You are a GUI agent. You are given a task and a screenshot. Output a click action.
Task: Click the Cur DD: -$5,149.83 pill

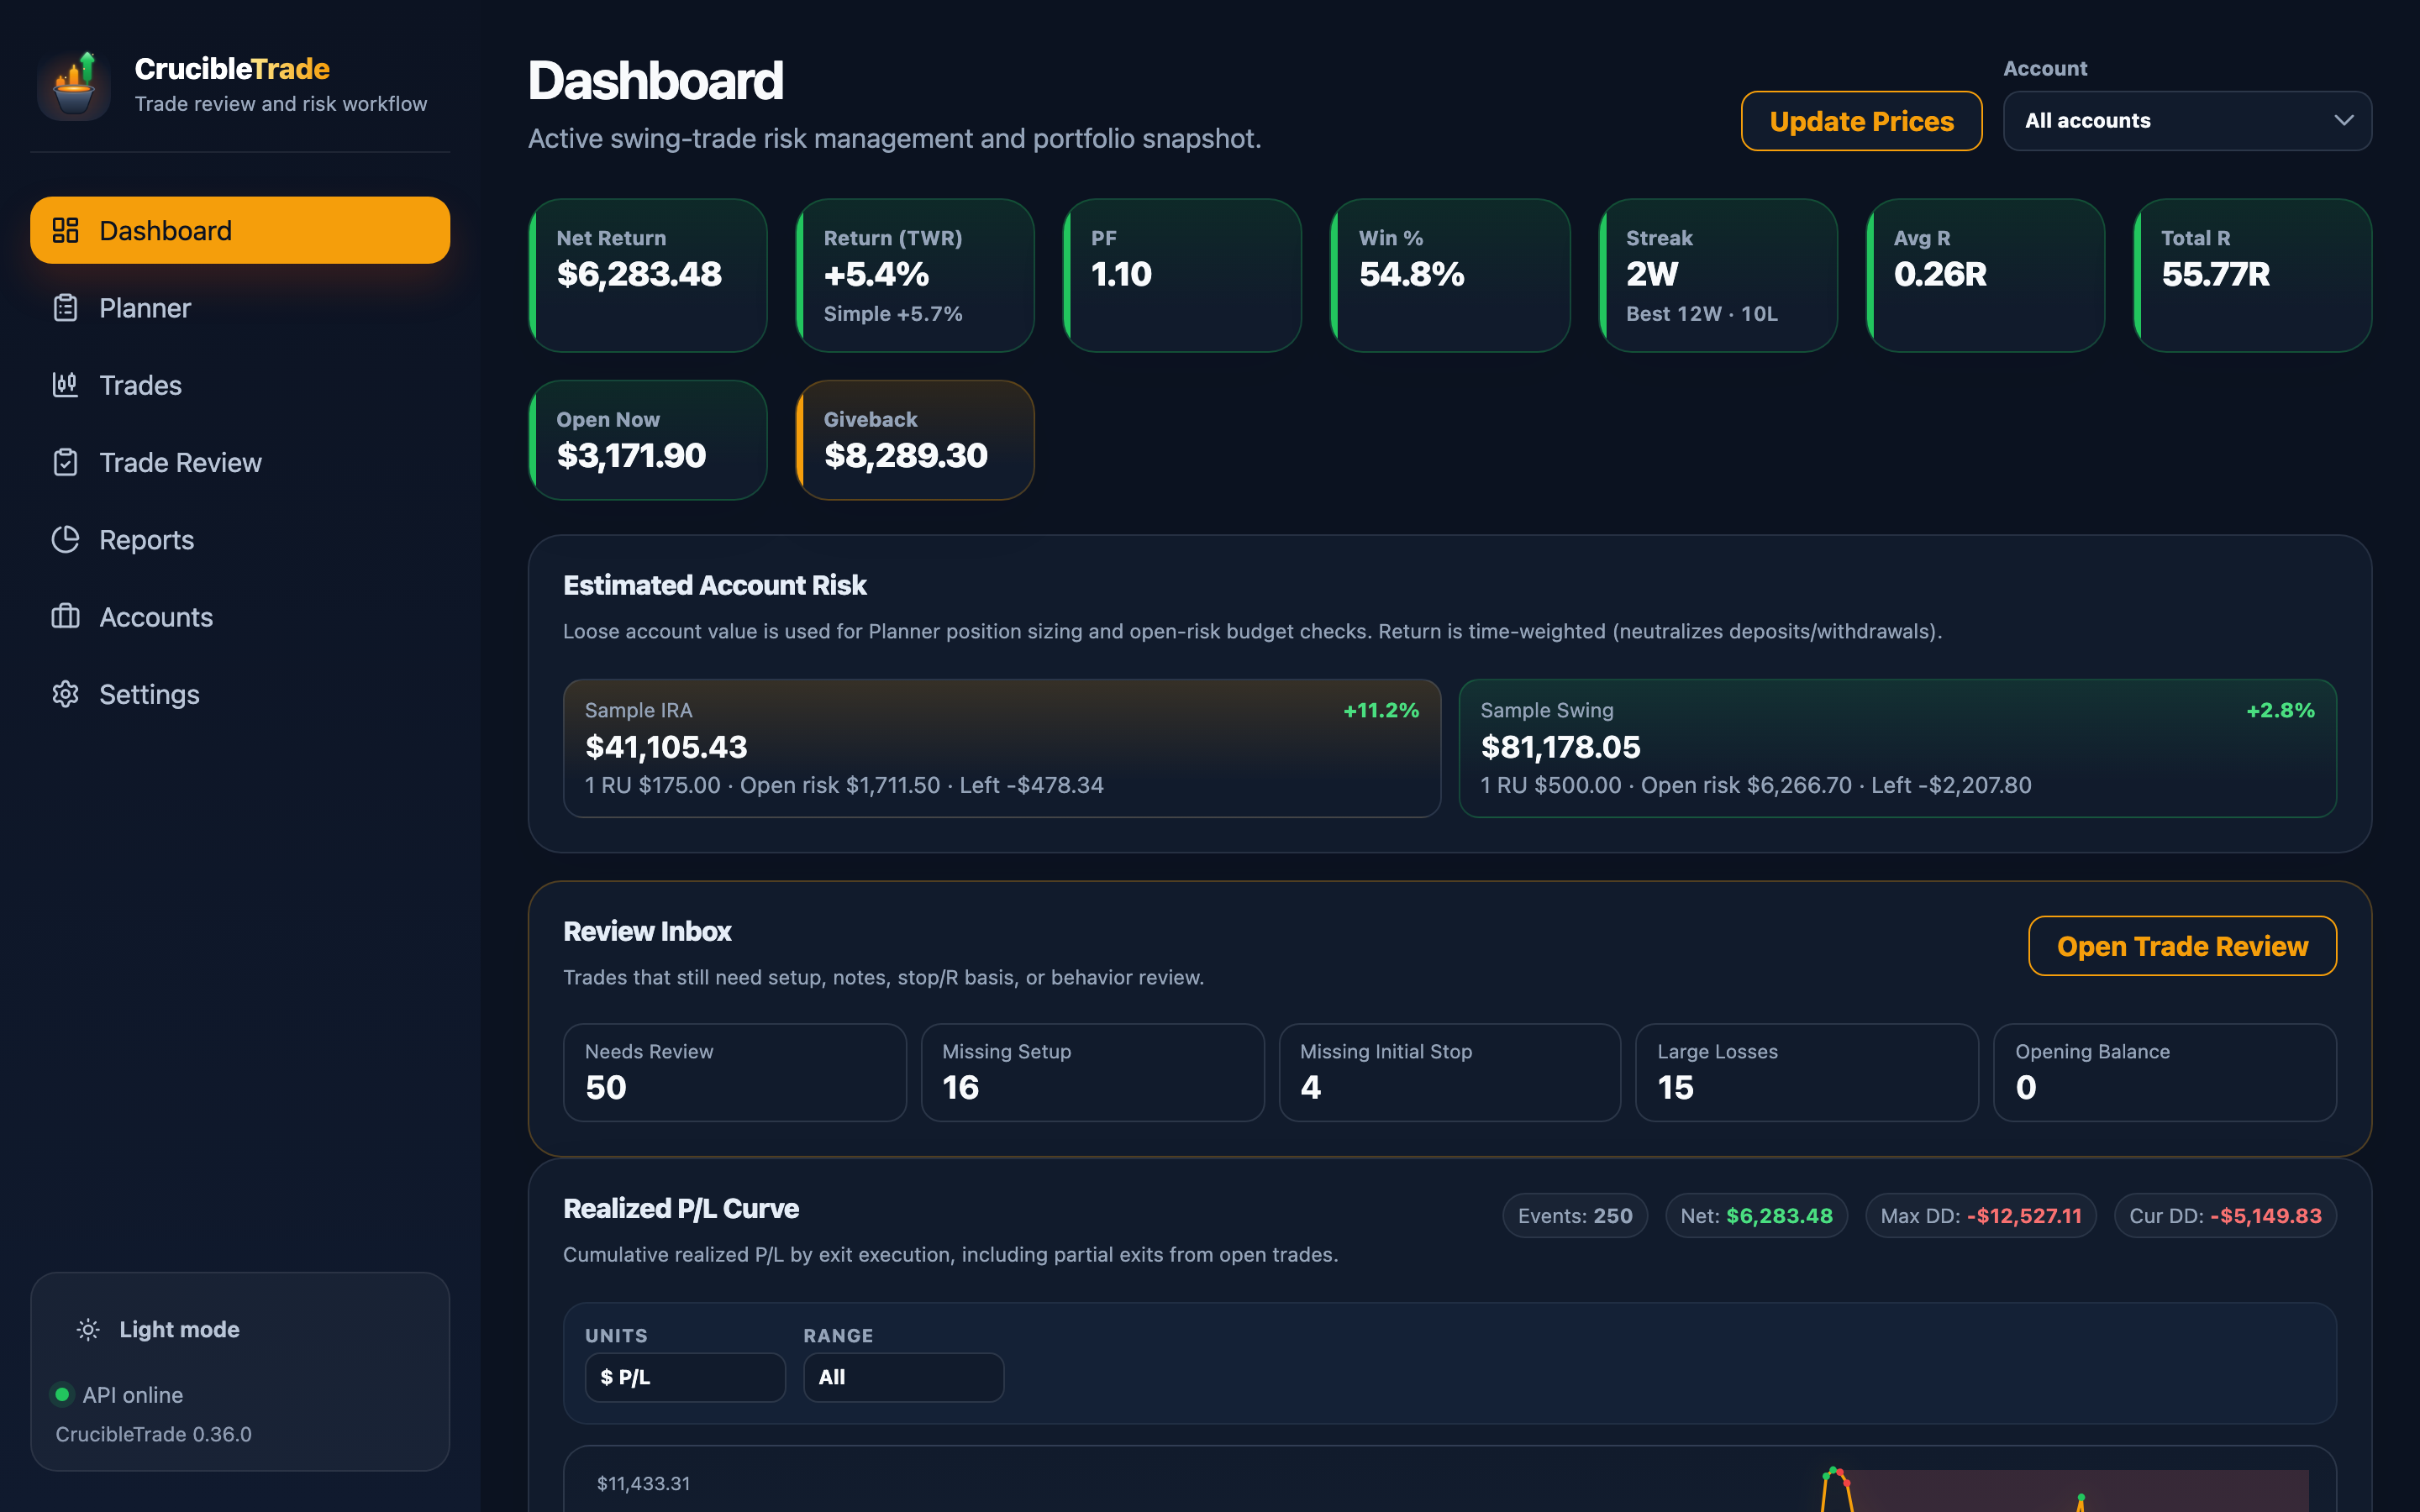(x=2225, y=1216)
